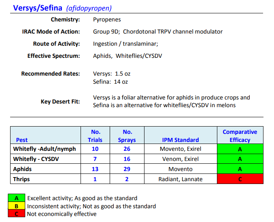The height and width of the screenshot is (222, 274).
Task: Click the 'No. Sprays' column header
Action: coord(127,136)
